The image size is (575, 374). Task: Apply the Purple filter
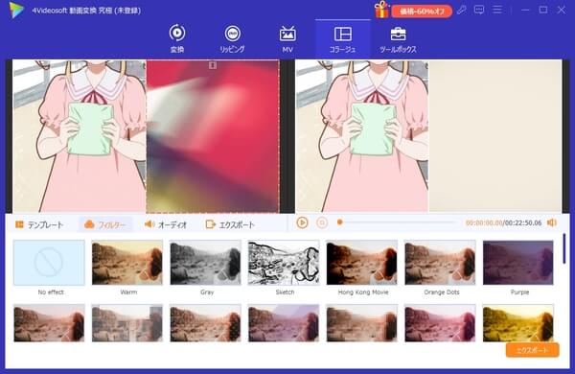coord(518,263)
